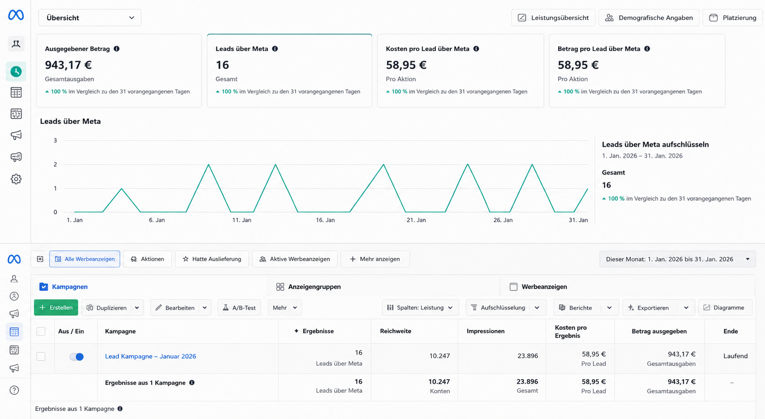The height and width of the screenshot is (419, 765).
Task: Click the Meta logo beside the filter row
Action: [14, 259]
